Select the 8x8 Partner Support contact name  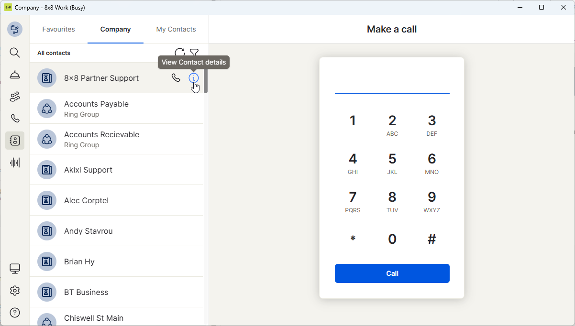(x=101, y=78)
